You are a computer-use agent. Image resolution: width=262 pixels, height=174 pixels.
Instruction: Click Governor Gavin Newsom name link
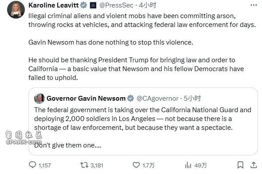click(x=86, y=98)
